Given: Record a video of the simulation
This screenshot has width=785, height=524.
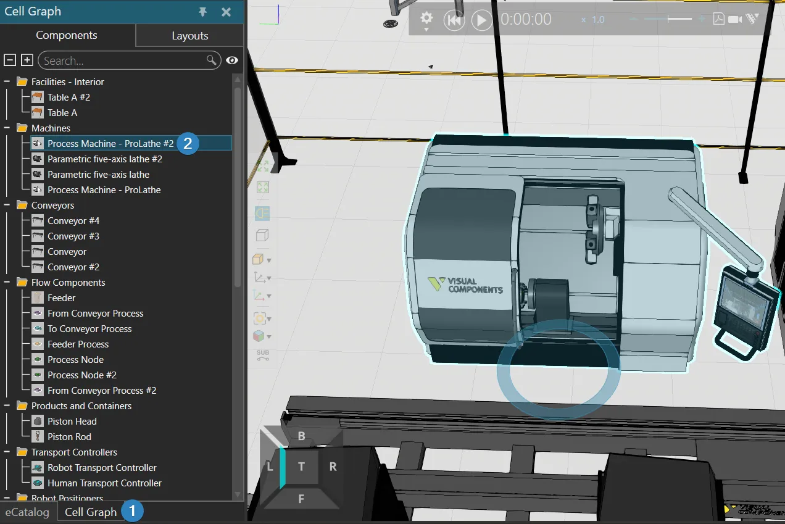Looking at the screenshot, I should pyautogui.click(x=734, y=19).
